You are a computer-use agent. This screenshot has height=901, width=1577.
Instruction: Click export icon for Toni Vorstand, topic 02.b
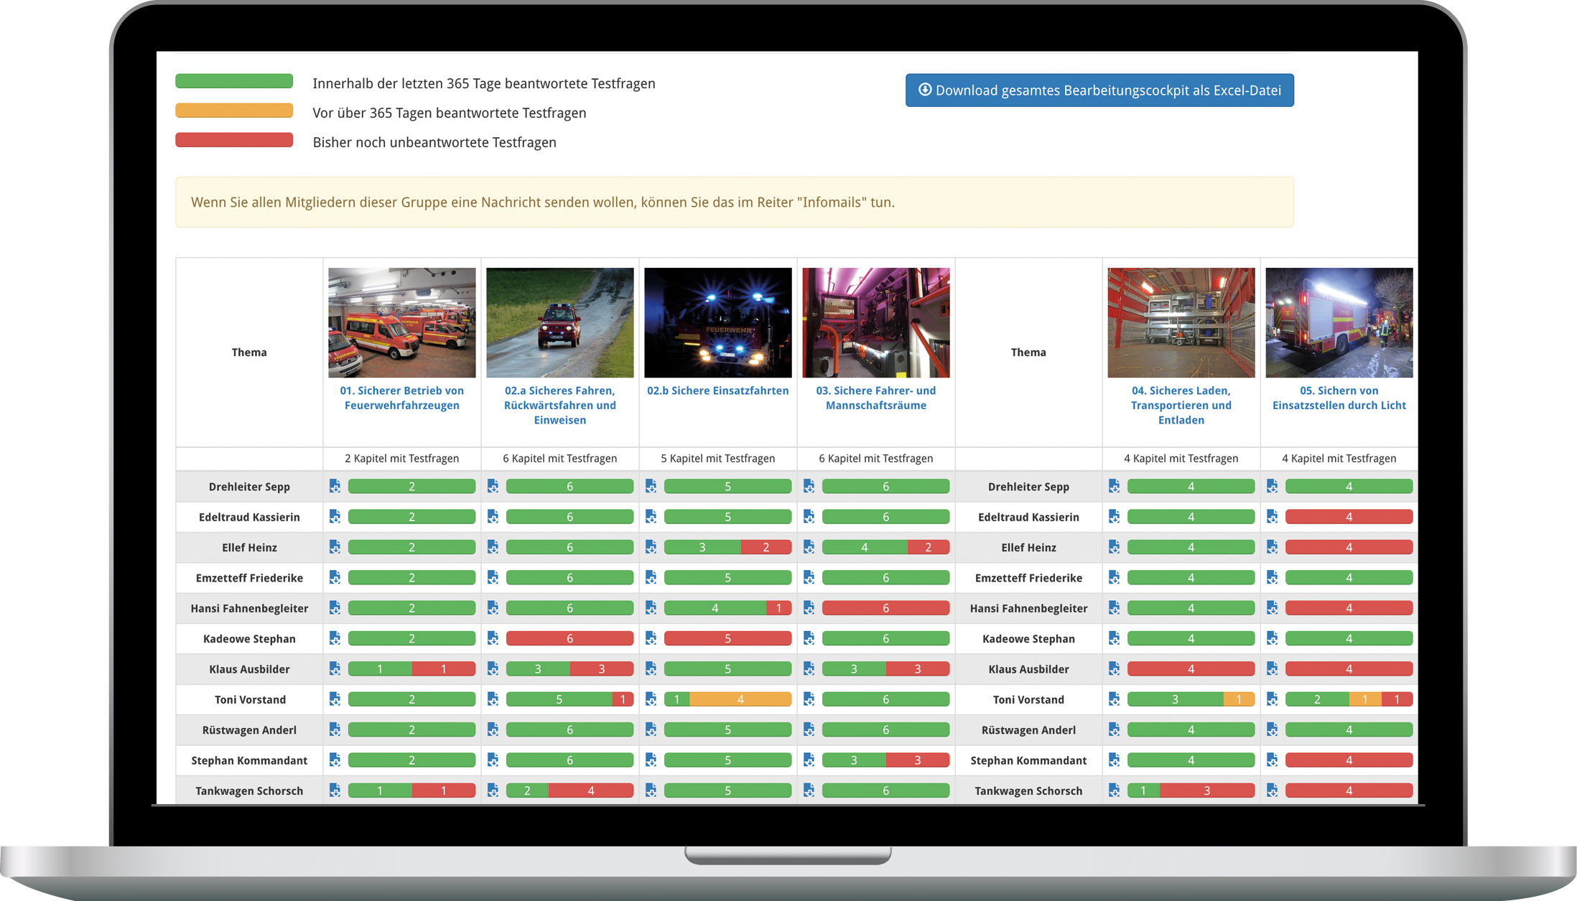click(x=651, y=699)
